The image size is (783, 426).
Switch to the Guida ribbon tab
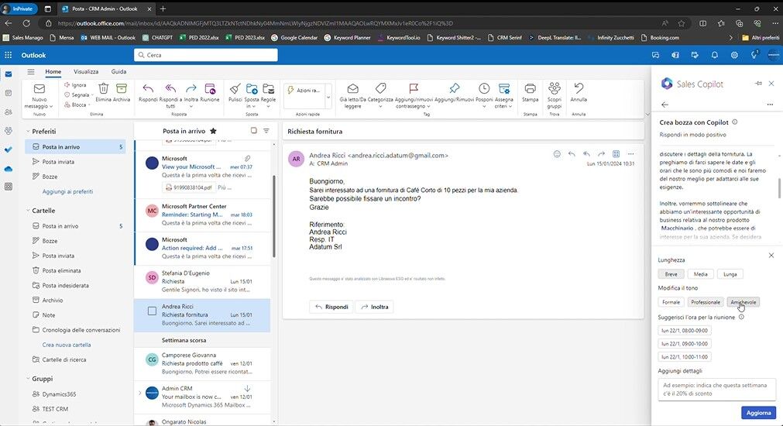click(x=118, y=71)
